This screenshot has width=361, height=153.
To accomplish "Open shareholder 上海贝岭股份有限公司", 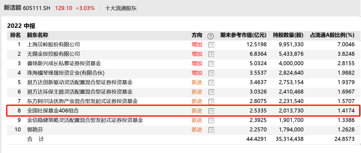I will coord(53,45).
